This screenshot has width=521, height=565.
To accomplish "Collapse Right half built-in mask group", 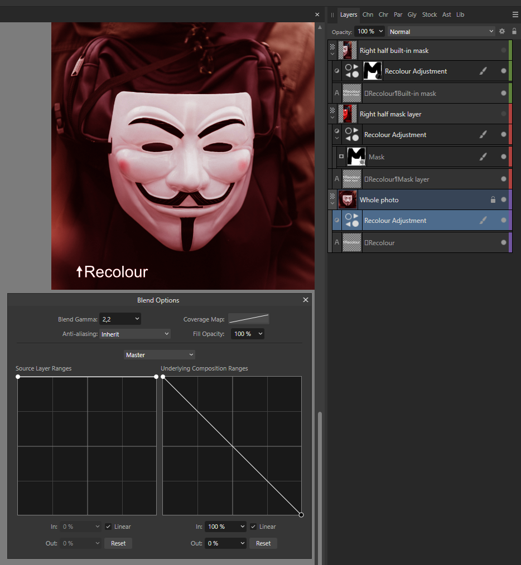I will [332, 55].
